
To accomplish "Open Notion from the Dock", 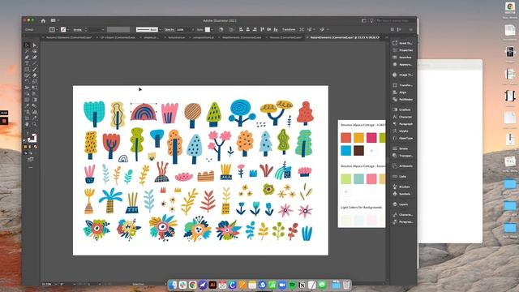I will pos(302,285).
